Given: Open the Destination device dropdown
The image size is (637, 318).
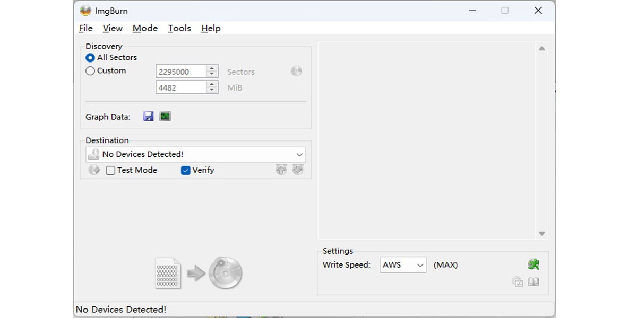Looking at the screenshot, I should coord(299,155).
